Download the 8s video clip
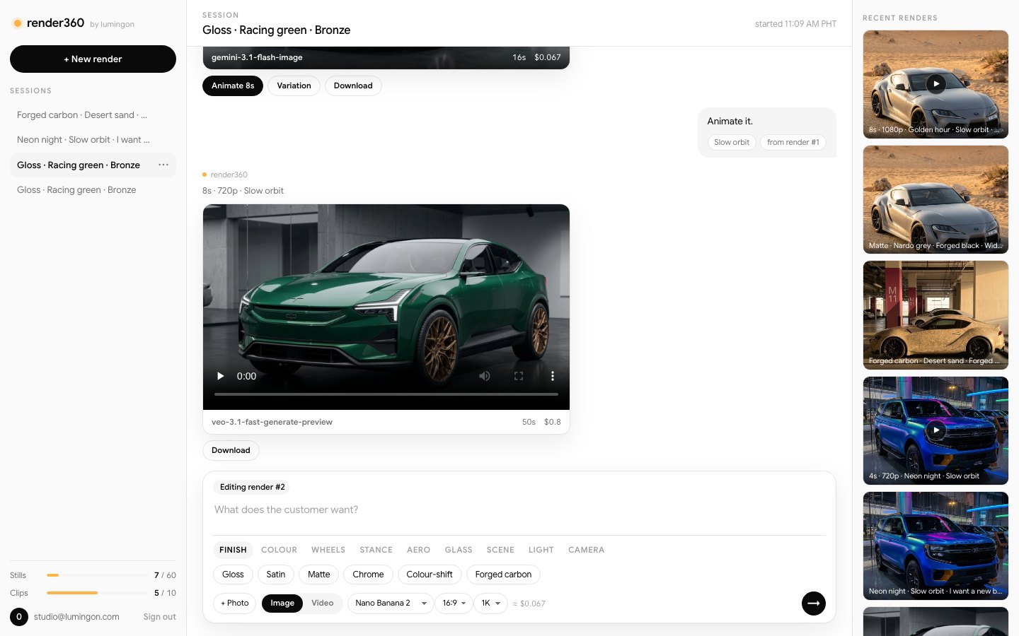This screenshot has width=1019, height=636. (231, 450)
